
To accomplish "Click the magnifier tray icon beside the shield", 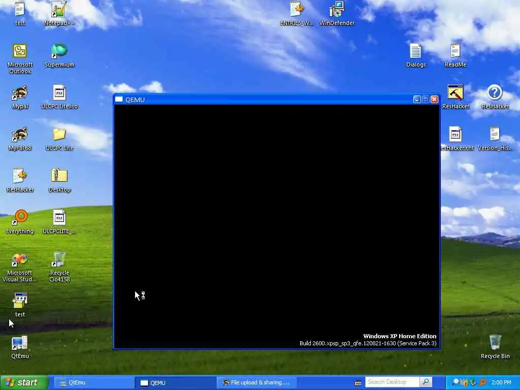I will (456, 382).
